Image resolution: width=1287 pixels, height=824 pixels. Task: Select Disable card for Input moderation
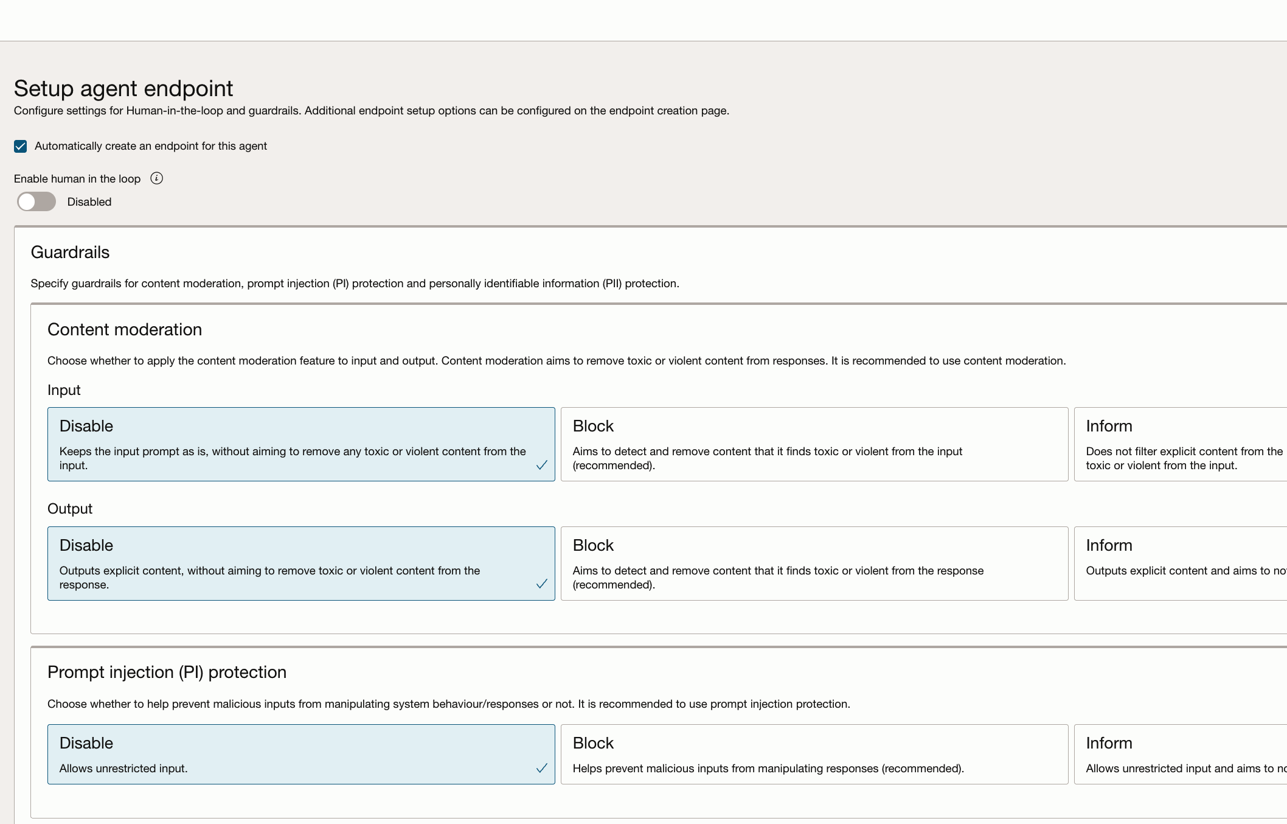tap(300, 444)
